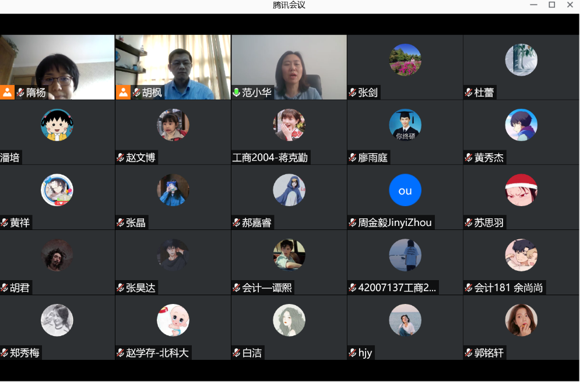580x382 pixels.
Task: Click the orange person icon beside 胡枫
Action: 124,92
